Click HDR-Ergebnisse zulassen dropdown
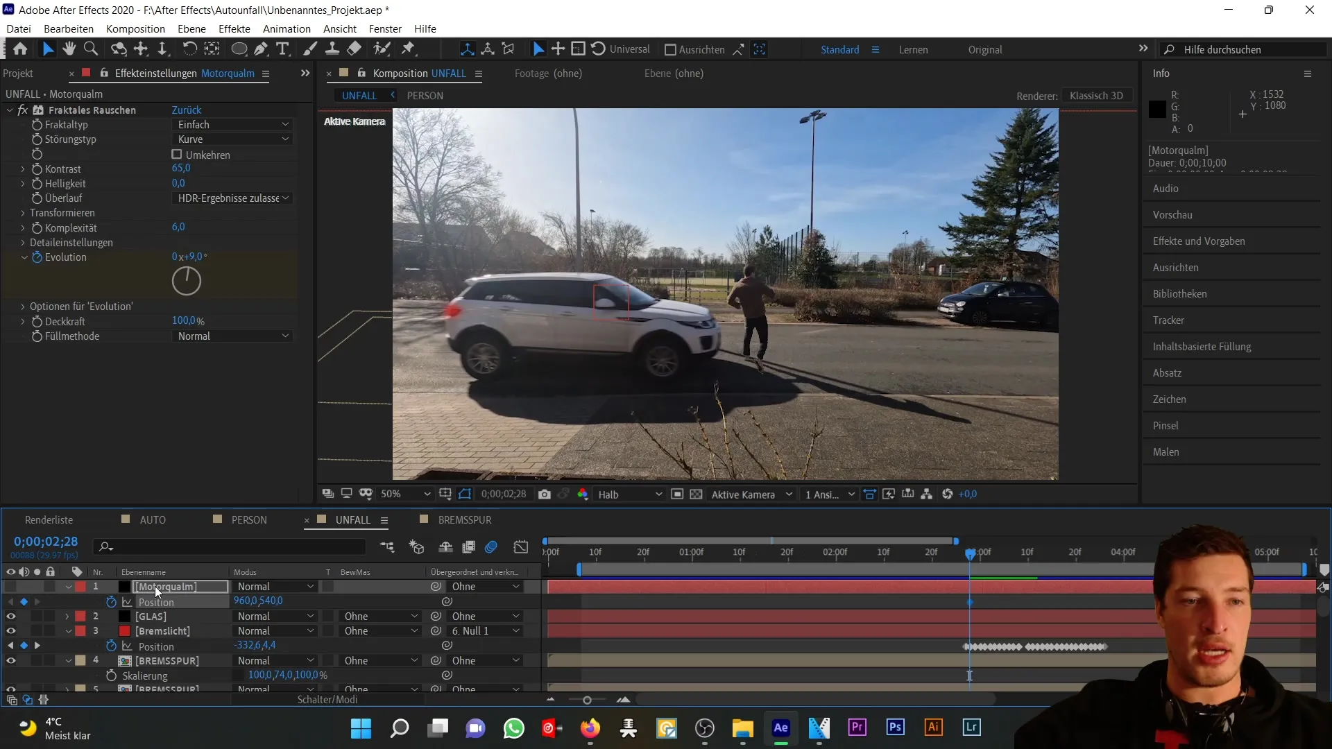 [x=230, y=198]
